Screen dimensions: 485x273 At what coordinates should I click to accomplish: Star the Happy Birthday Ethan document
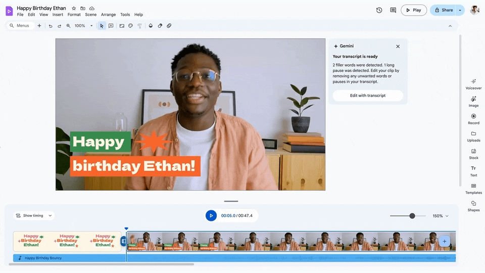click(x=74, y=9)
